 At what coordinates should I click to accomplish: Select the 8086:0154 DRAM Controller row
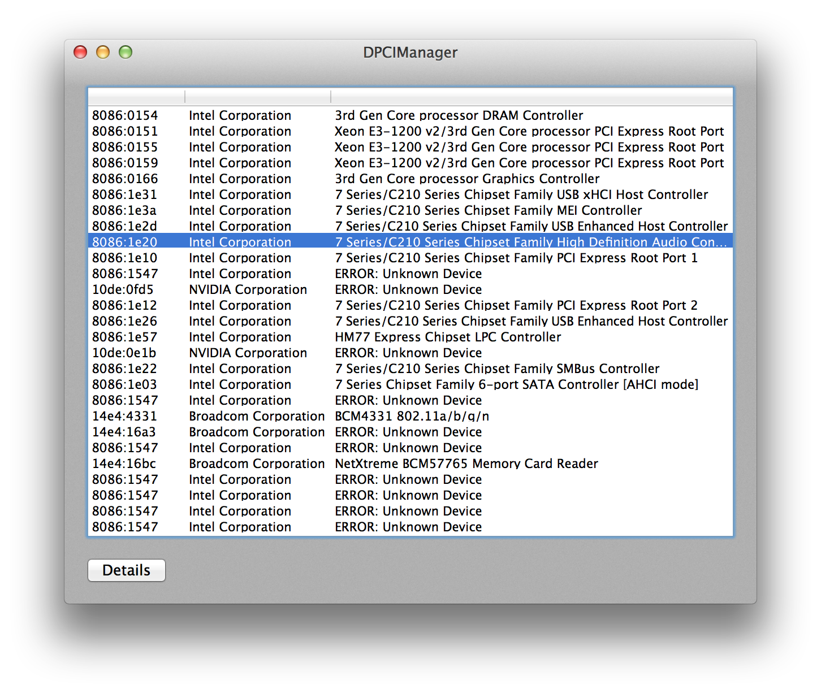point(410,115)
